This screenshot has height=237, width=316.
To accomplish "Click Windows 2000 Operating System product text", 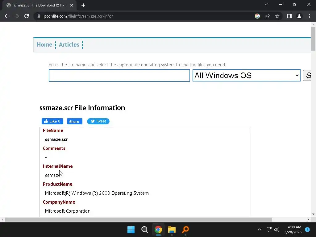I will coord(97,193).
